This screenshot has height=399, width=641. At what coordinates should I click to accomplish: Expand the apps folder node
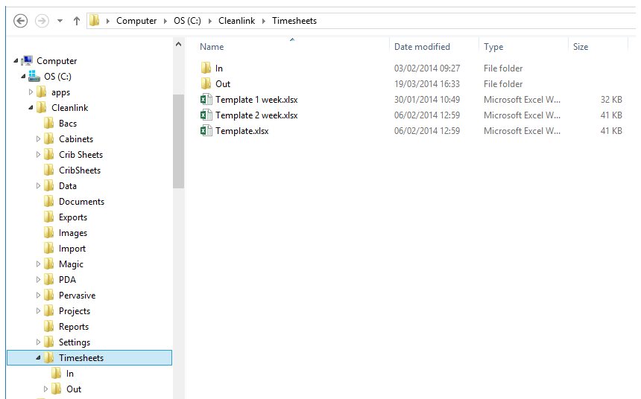pos(31,92)
